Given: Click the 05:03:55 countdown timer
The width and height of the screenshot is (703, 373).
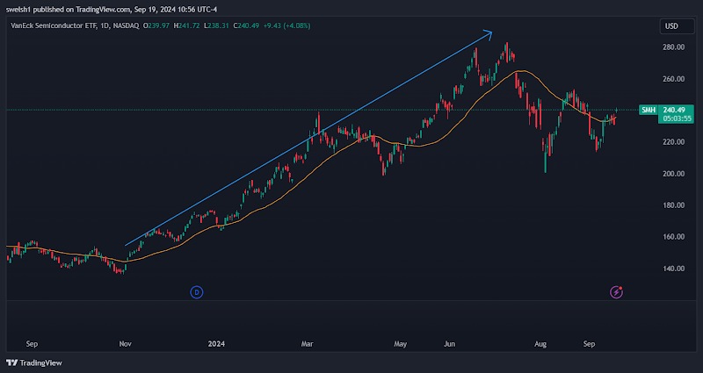Looking at the screenshot, I should [x=676, y=118].
